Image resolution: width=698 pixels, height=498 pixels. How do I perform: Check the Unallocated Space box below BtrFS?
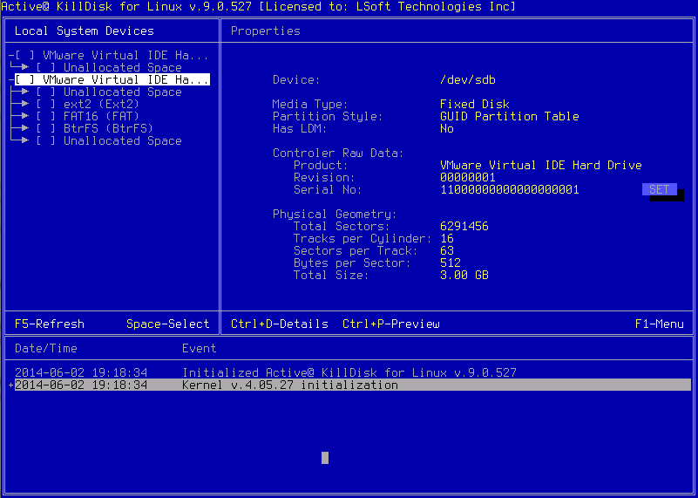(46, 140)
